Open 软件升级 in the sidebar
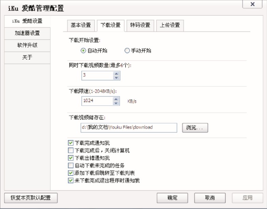Viewport: 267px width, 209px height. click(27, 45)
